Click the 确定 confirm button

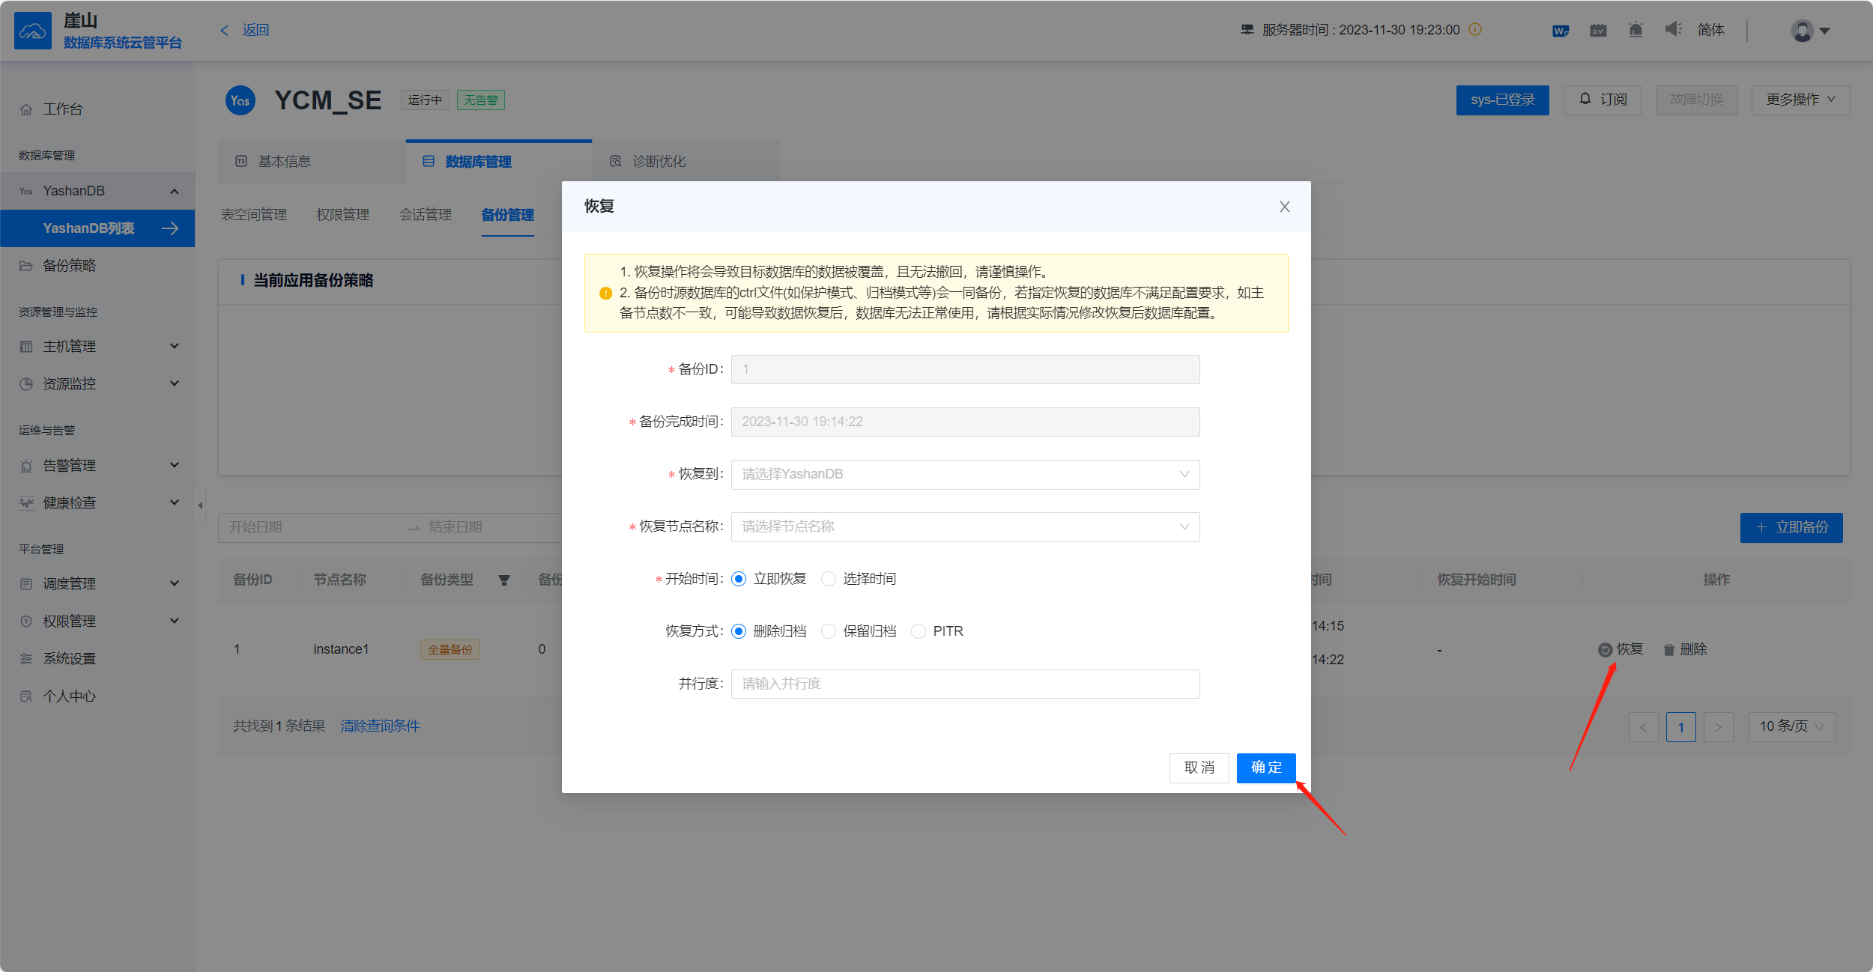(1265, 768)
